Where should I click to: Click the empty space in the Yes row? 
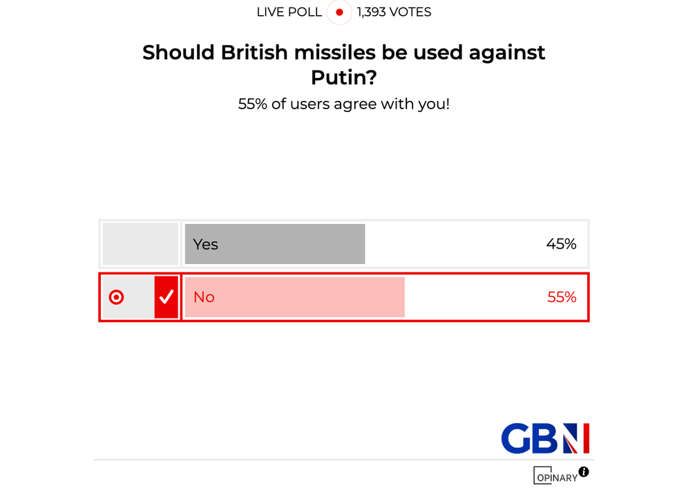456,244
